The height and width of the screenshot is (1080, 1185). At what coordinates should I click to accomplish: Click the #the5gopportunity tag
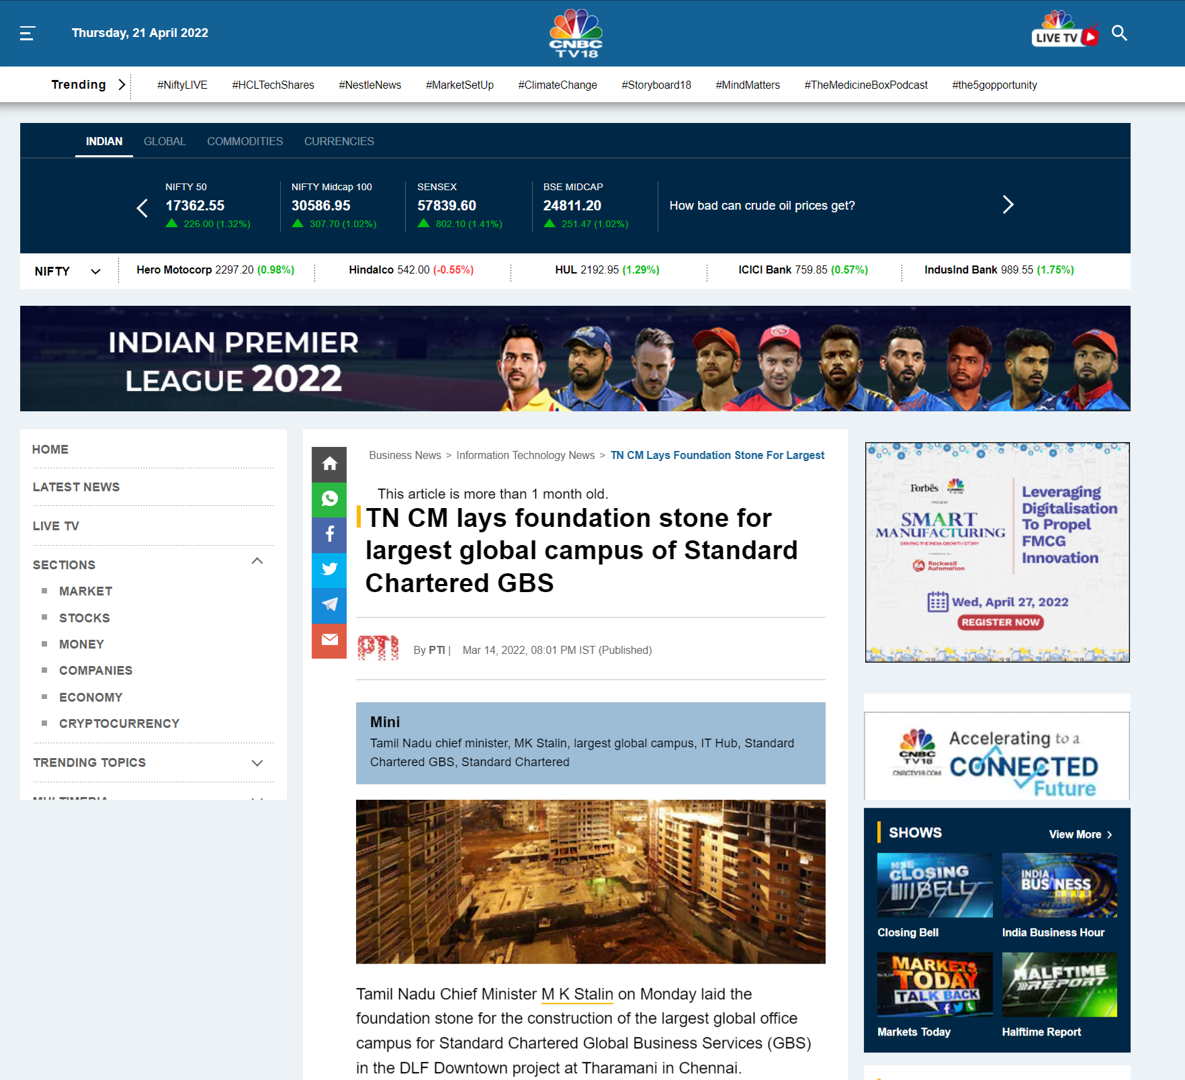point(994,85)
